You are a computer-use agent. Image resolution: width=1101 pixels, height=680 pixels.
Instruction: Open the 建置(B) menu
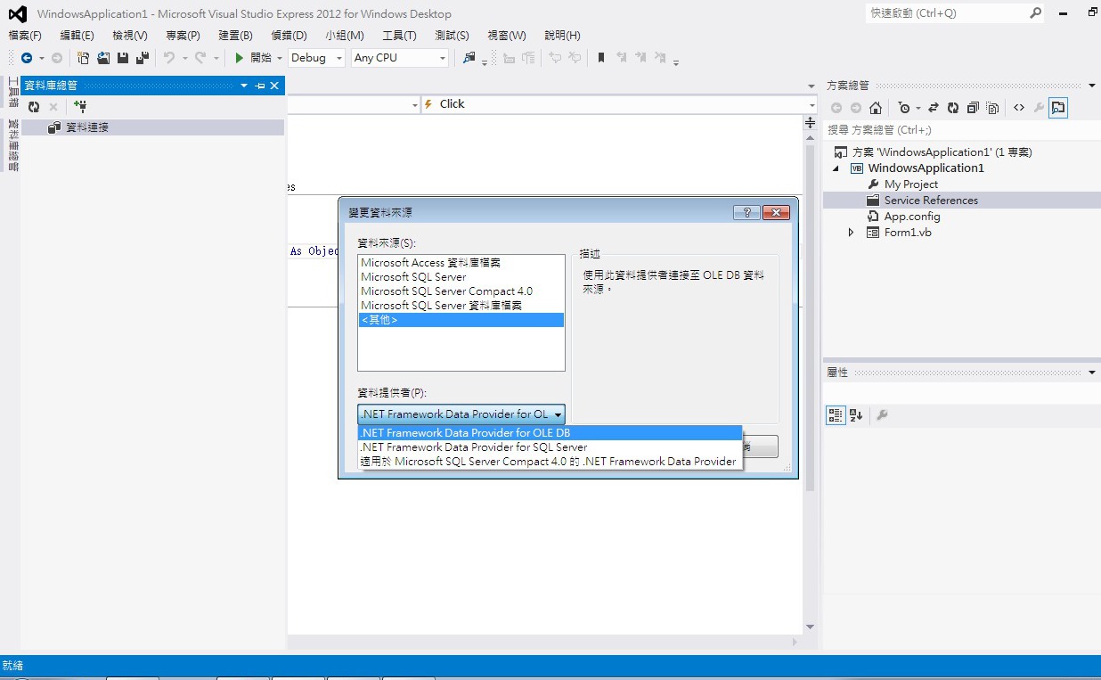click(235, 36)
